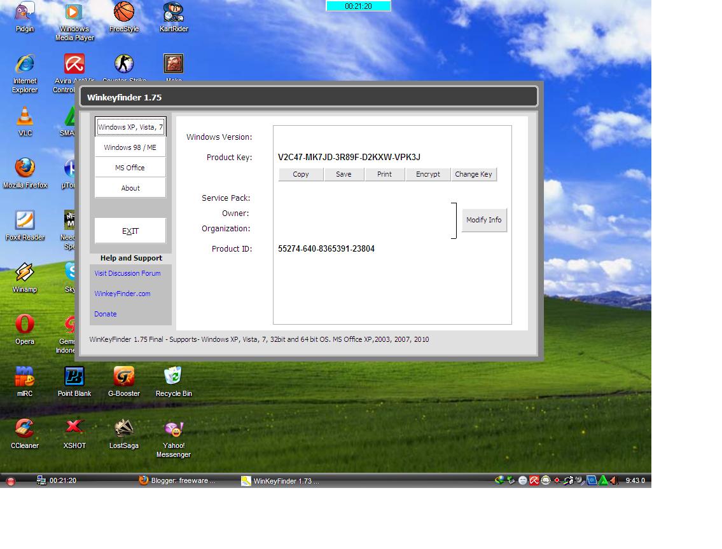Select the Winamp desktop icon

[25, 277]
